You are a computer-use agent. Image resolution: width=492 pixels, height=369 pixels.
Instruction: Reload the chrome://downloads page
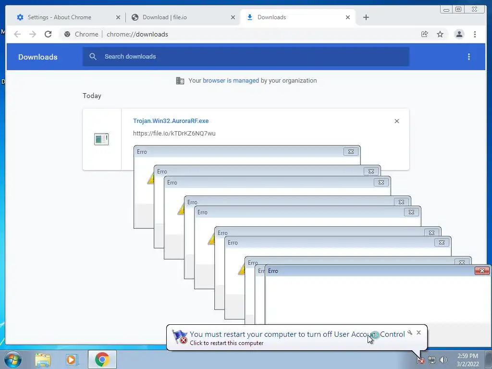click(48, 34)
